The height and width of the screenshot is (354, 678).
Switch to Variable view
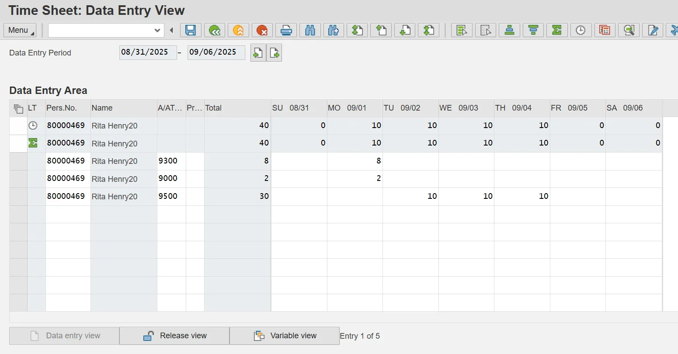285,336
